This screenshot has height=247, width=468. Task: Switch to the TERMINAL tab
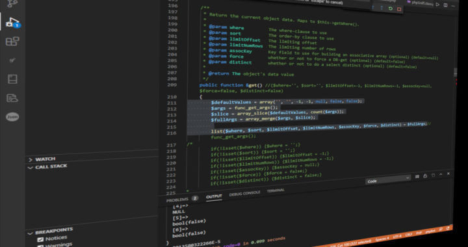[276, 190]
